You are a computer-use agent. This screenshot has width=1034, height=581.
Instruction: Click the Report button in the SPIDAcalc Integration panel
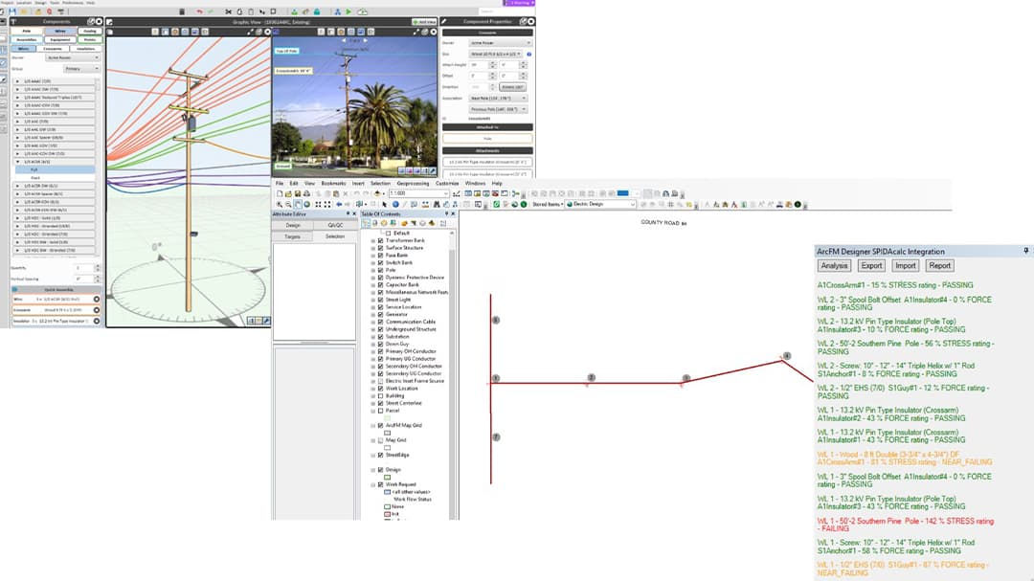pyautogui.click(x=940, y=265)
